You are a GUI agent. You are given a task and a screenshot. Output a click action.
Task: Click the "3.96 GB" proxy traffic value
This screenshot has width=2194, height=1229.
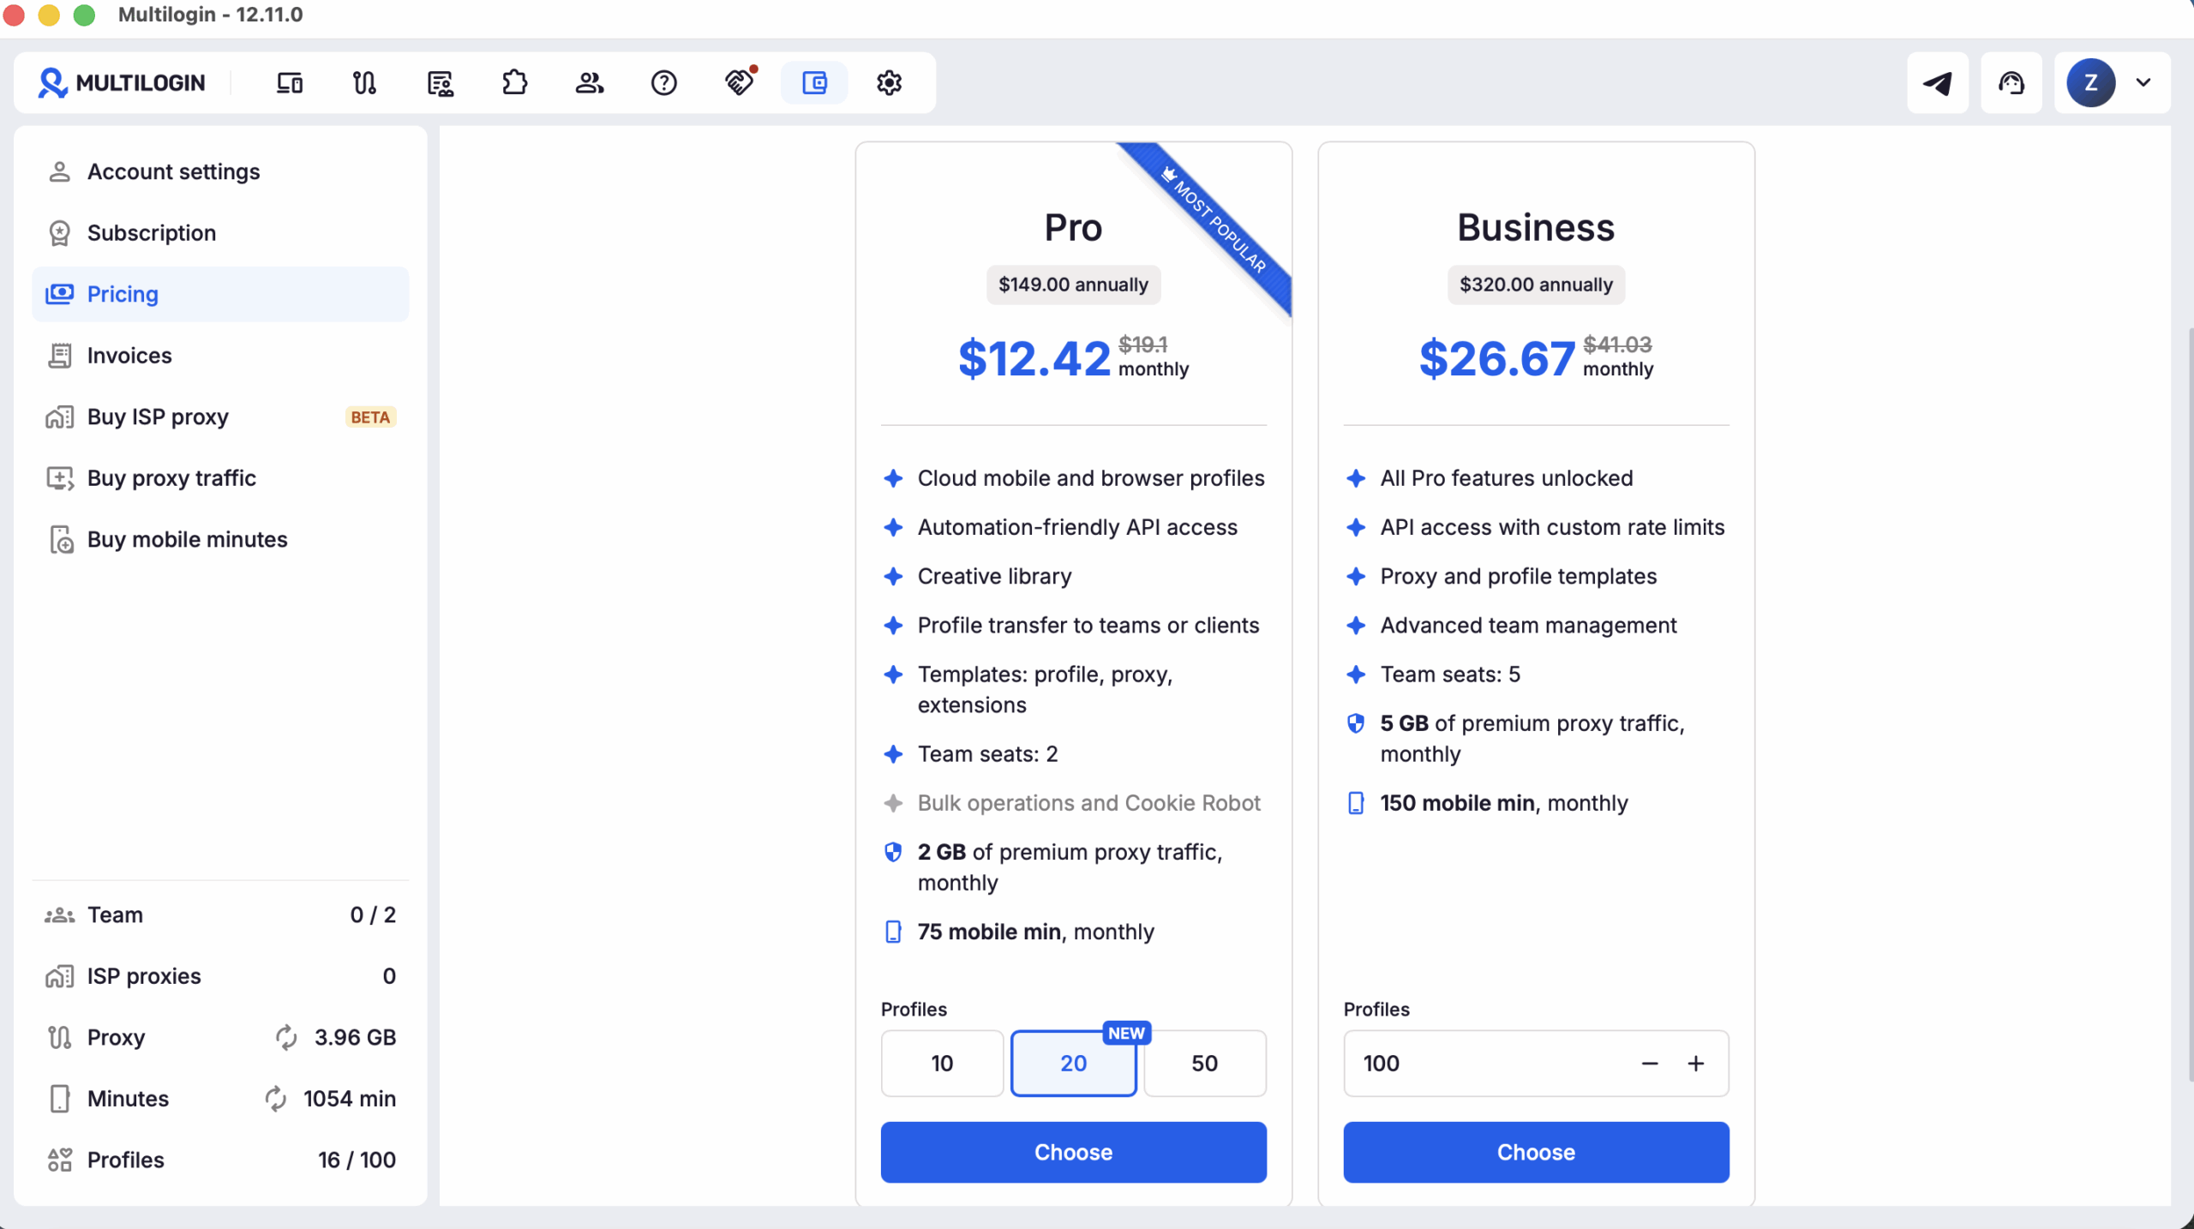click(355, 1037)
